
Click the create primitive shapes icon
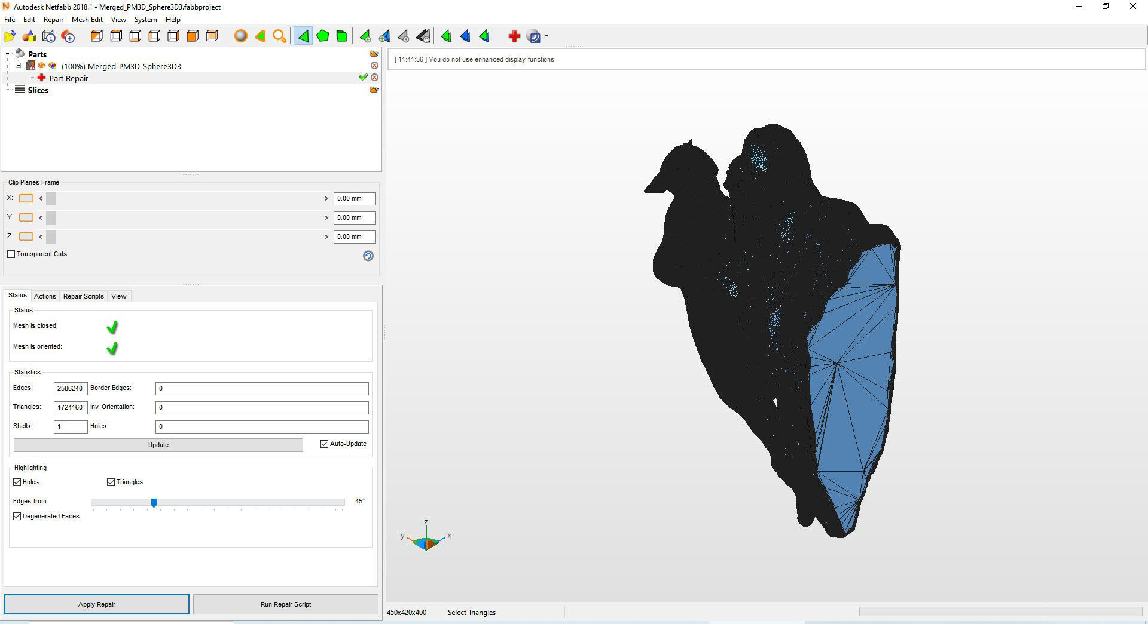(29, 36)
